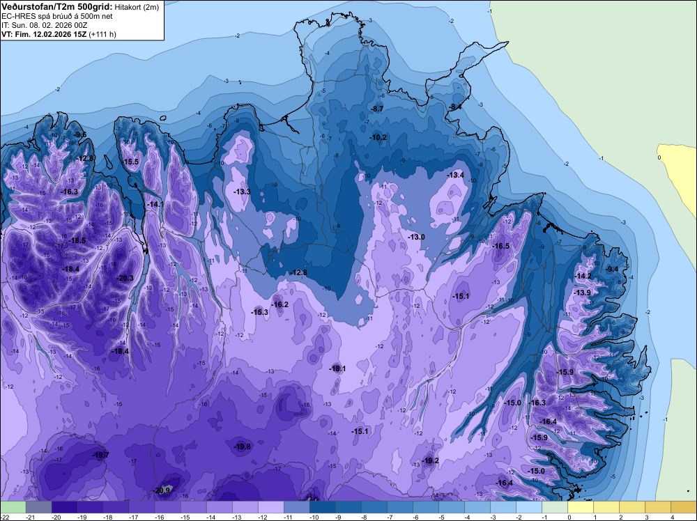Click the -14.2 temperature value
The width and height of the screenshot is (697, 521).
click(x=583, y=277)
